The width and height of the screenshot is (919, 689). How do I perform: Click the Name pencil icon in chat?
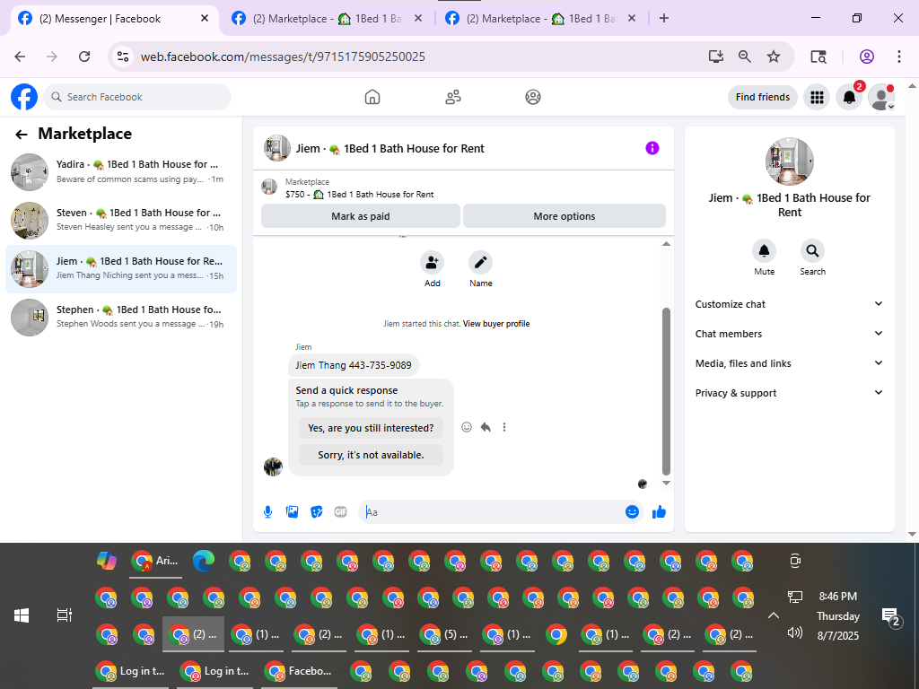[x=481, y=263]
